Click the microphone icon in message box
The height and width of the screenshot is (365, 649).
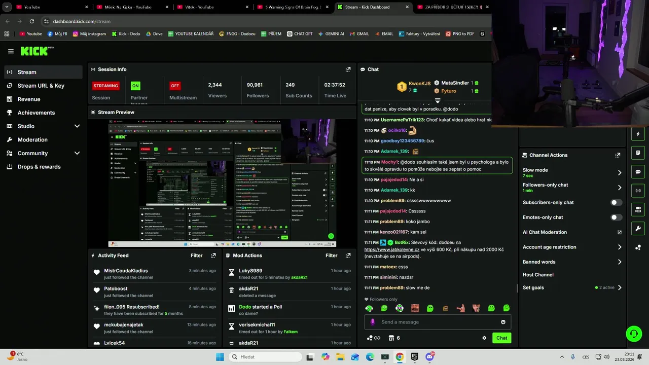[x=373, y=322]
